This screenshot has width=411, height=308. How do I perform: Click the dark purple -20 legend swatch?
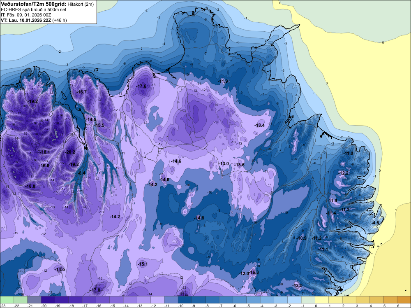click(48, 300)
